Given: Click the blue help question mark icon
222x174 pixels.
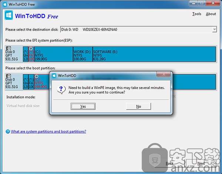Looking at the screenshot, I should click(x=8, y=132).
